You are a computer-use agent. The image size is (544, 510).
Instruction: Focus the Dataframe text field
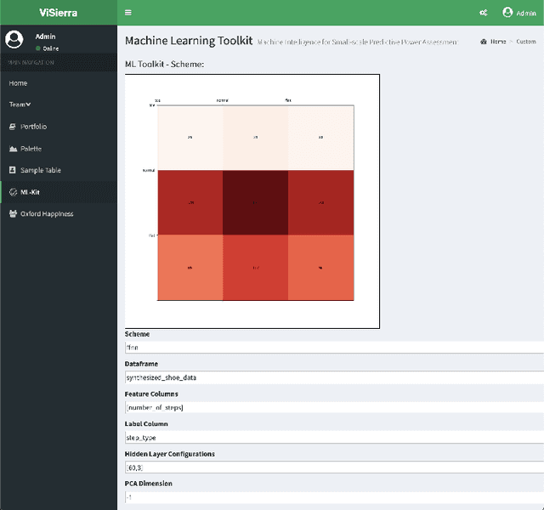pos(333,377)
